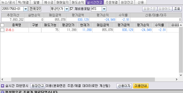The height and width of the screenshot is (93, 183).
Task: Switch to the 원장잔고 tab
Action: coord(127,2)
